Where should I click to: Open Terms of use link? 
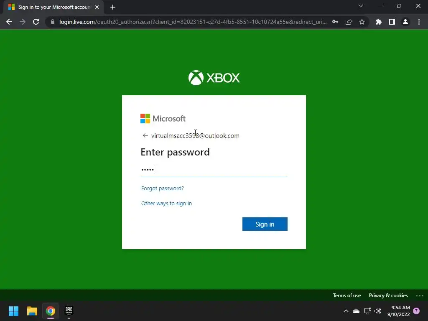[x=346, y=296]
